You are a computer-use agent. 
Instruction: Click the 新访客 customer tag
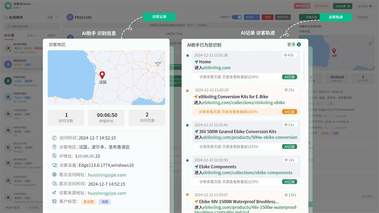pos(88,202)
